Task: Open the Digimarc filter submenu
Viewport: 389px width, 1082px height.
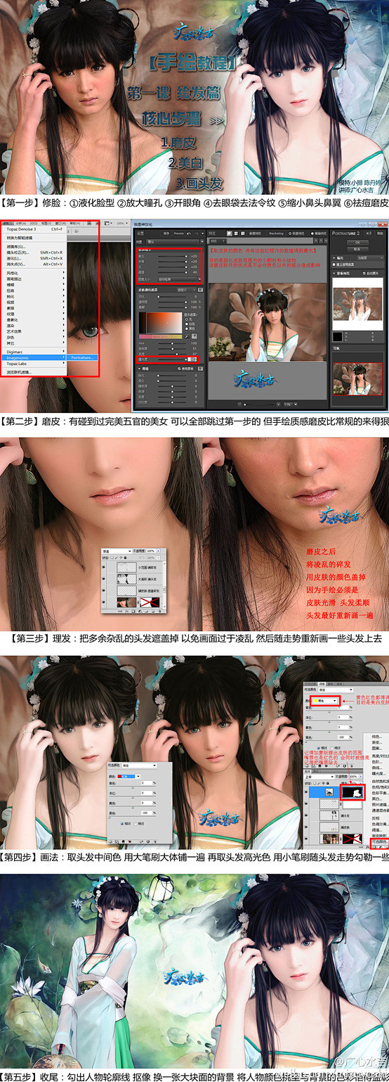Action: [x=33, y=351]
